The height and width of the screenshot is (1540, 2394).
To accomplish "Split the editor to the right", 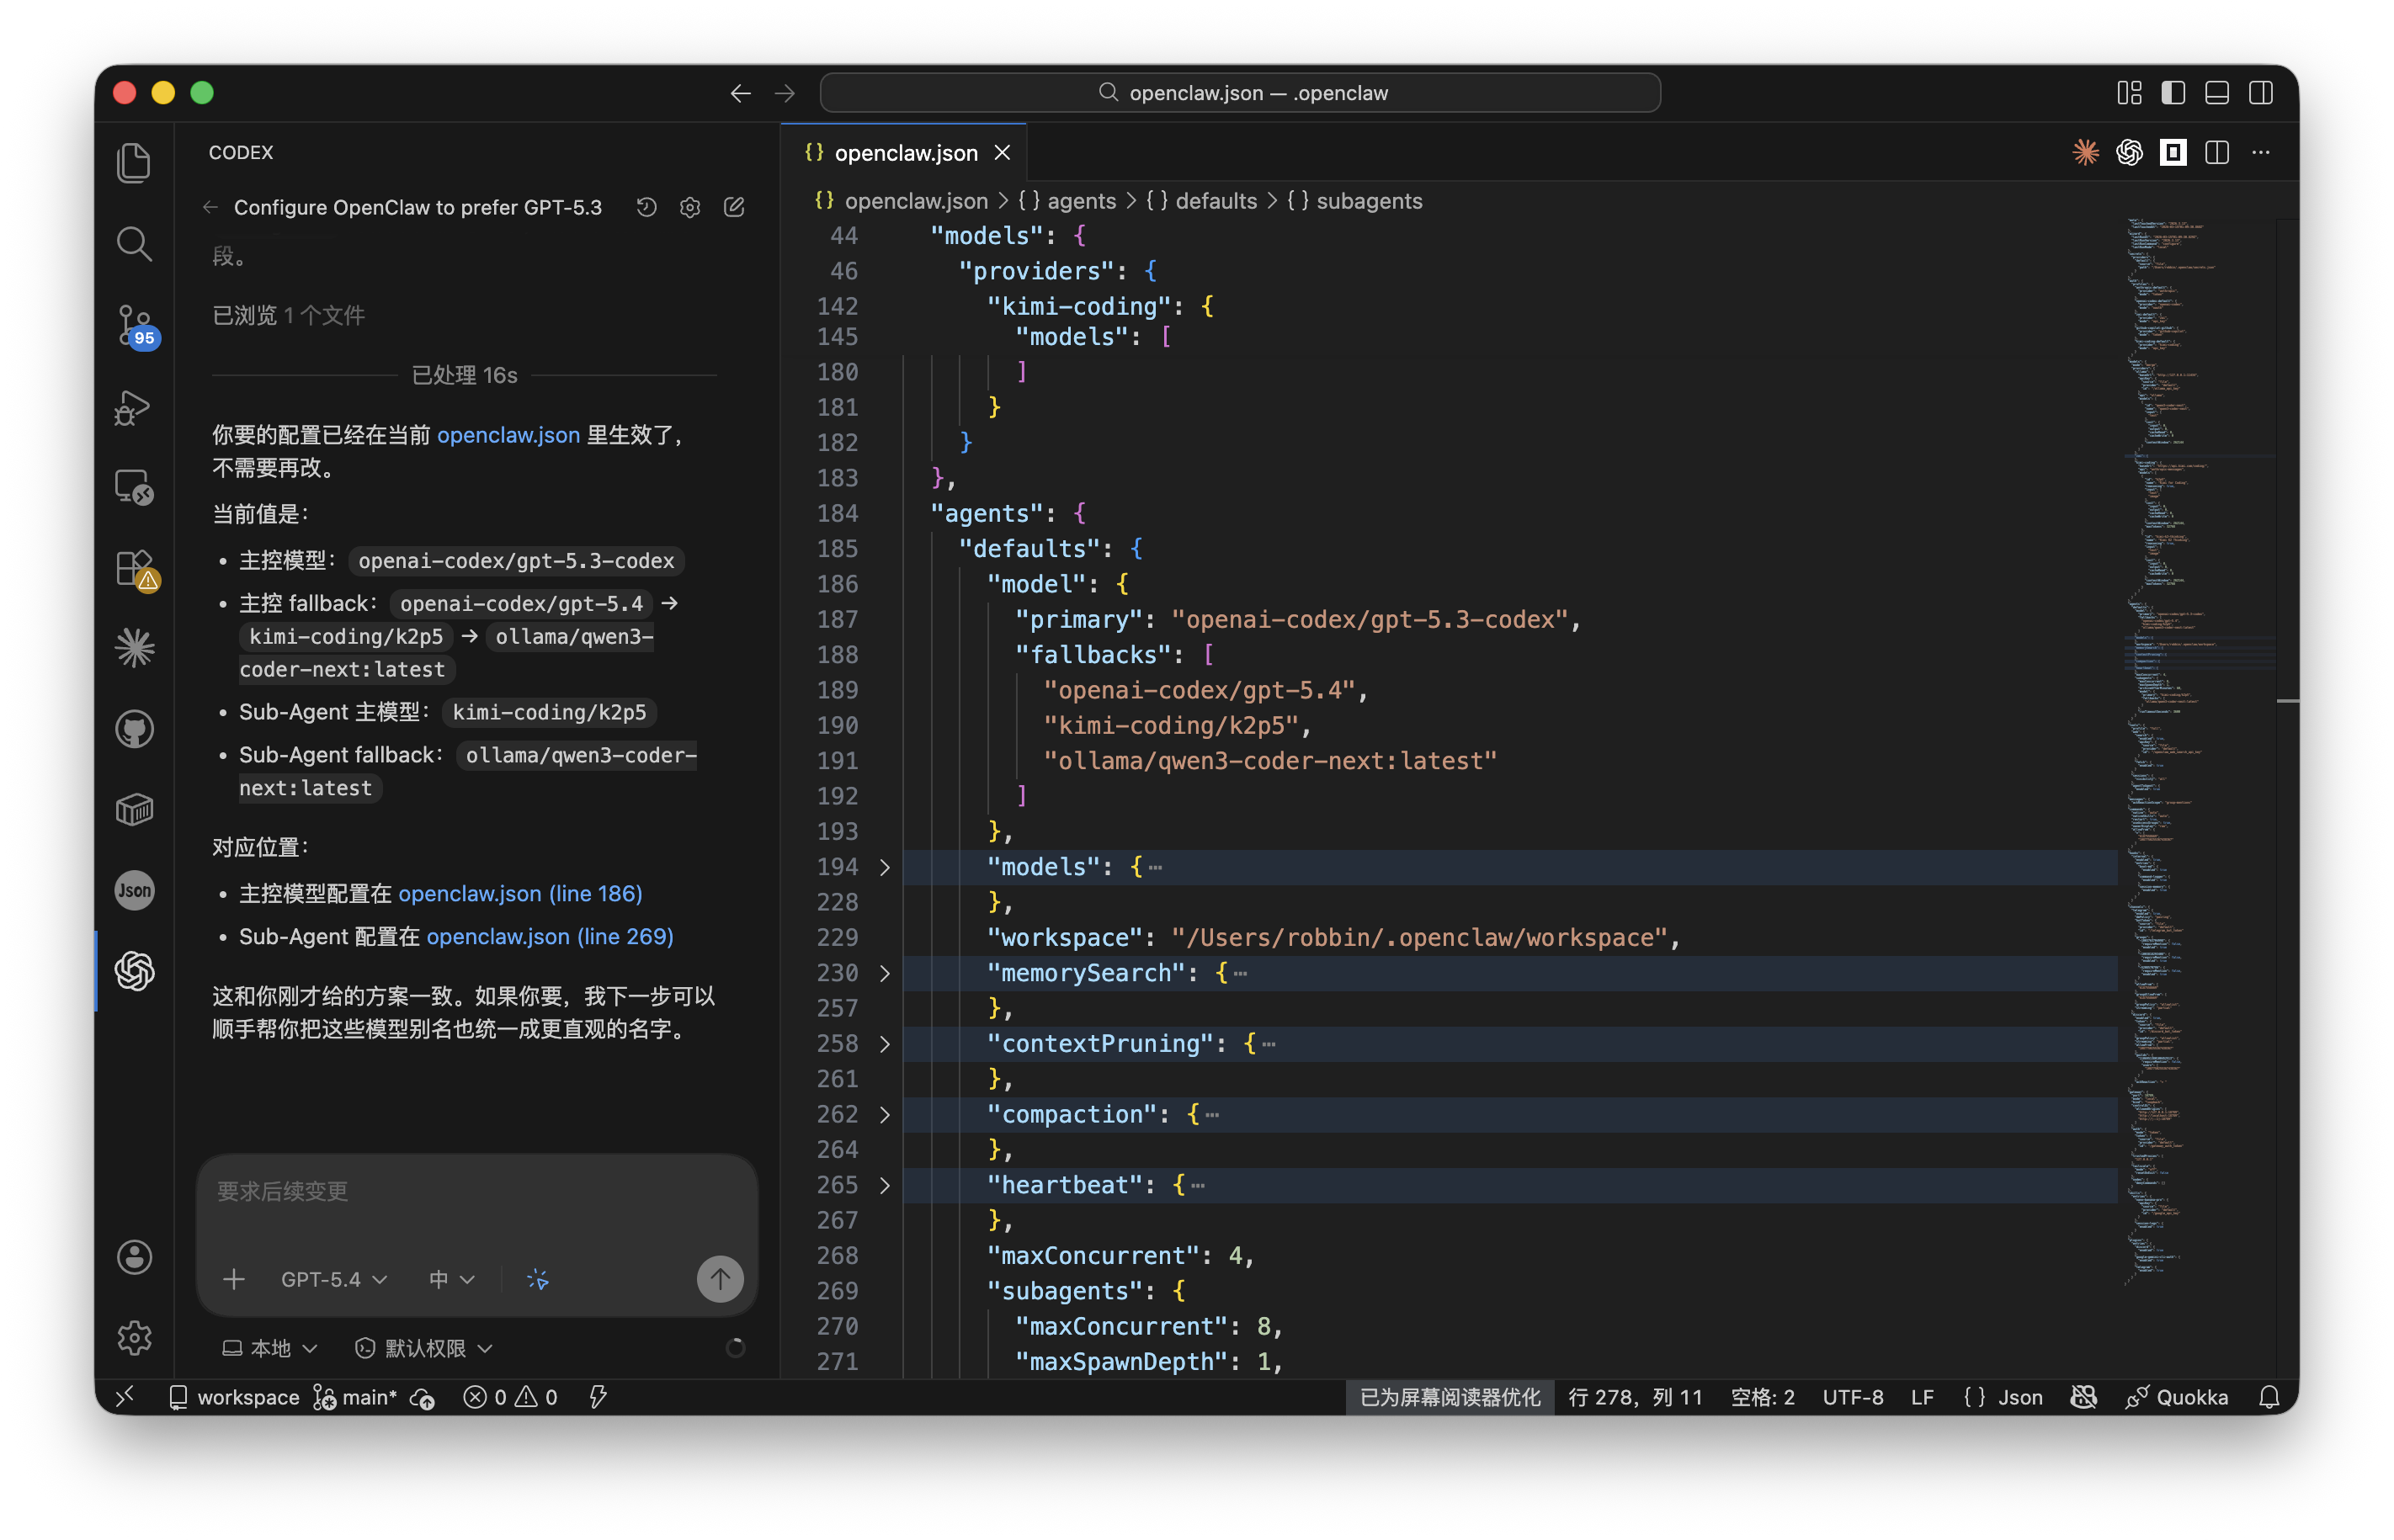I will 2217,152.
